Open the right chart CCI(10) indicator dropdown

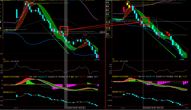tap(119, 61)
